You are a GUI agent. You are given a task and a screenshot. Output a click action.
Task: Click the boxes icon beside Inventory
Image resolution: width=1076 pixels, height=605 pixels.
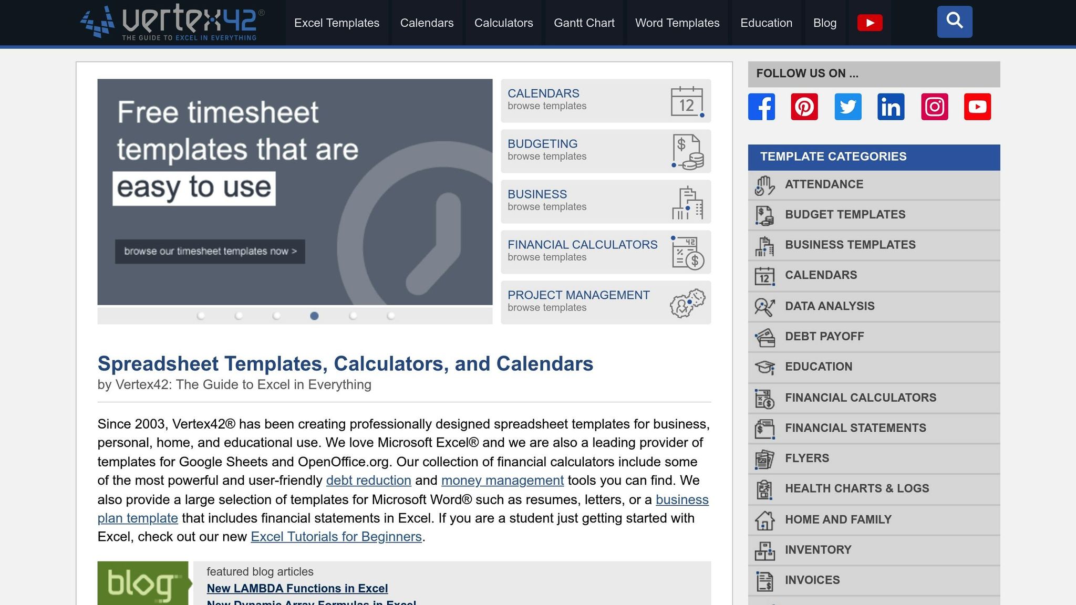764,551
